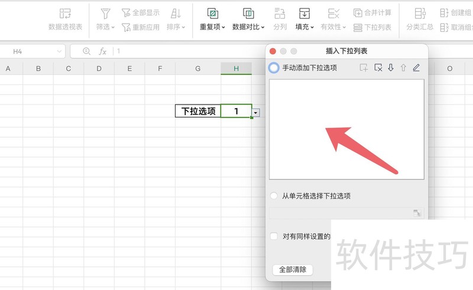This screenshot has width=473, height=290.
Task: Select column F header
Action: (160, 69)
